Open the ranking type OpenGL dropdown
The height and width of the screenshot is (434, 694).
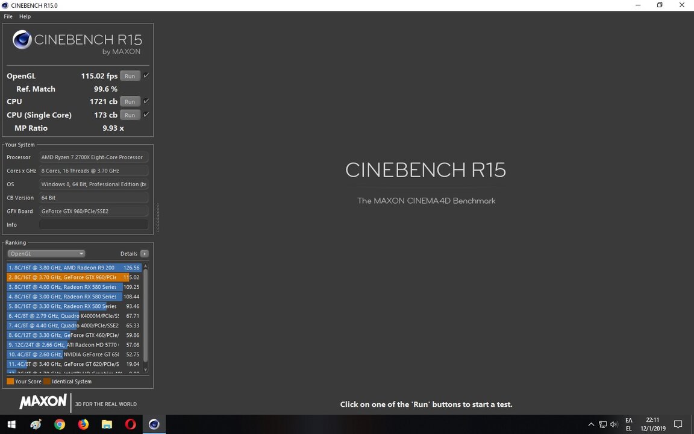tap(46, 254)
